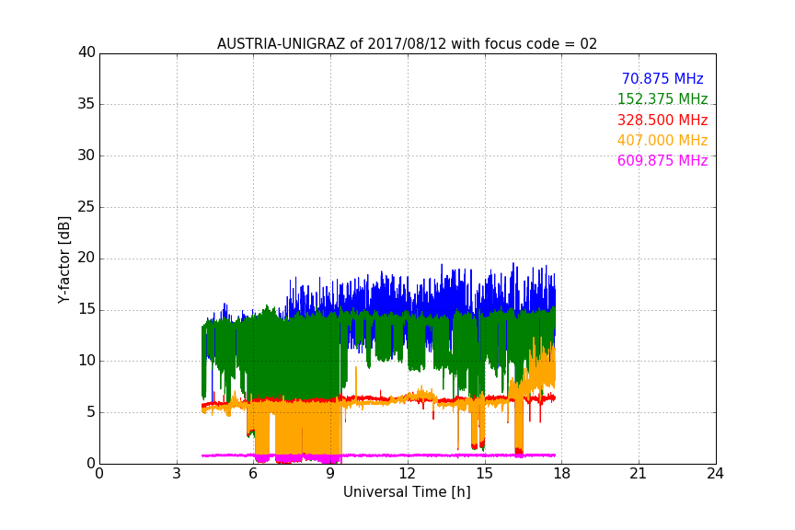Click the x-axis tick label 18
Viewport: 795px width, 530px height.
[x=561, y=474]
